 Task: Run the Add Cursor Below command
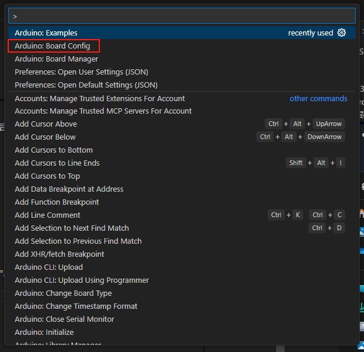click(182, 137)
